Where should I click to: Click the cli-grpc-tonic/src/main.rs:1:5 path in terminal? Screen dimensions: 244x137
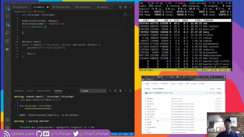pos(40,100)
